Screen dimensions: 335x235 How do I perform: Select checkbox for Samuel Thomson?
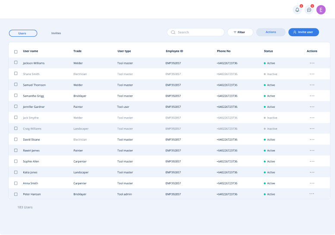click(16, 85)
